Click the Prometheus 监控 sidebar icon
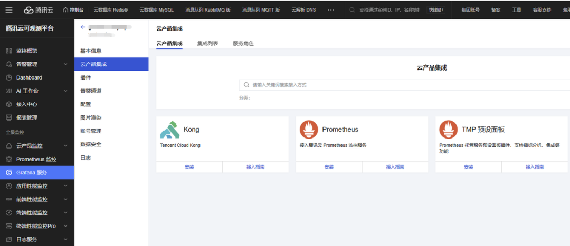Viewport: 570px width, 246px height. click(x=9, y=159)
